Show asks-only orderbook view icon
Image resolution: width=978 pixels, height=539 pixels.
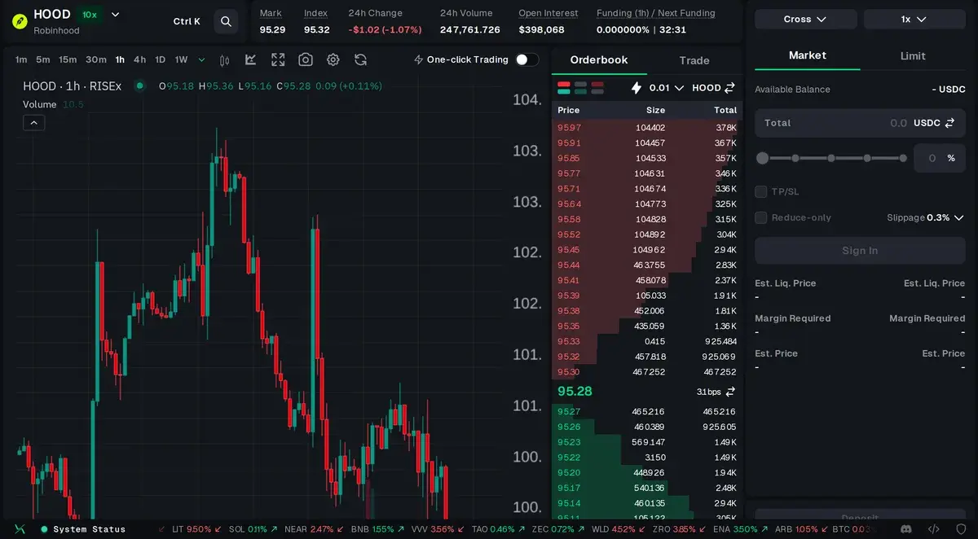point(597,87)
